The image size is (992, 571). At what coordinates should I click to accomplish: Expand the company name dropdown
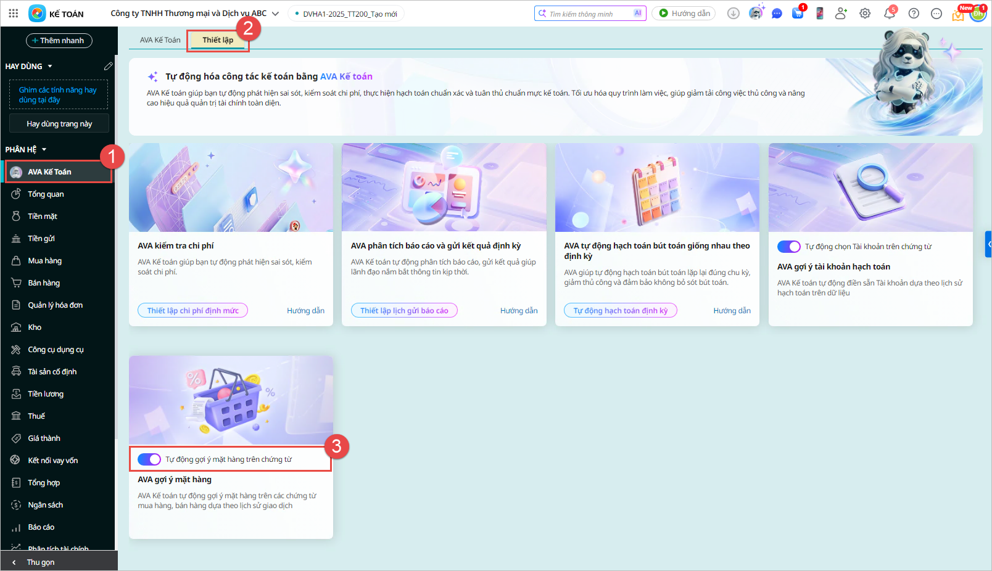[x=275, y=14]
